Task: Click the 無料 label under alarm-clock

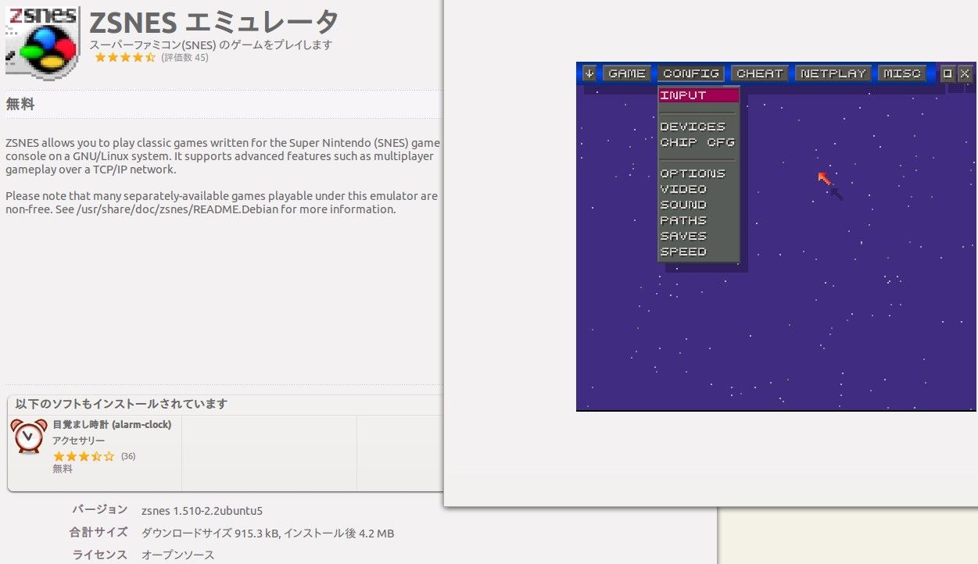Action: (63, 469)
